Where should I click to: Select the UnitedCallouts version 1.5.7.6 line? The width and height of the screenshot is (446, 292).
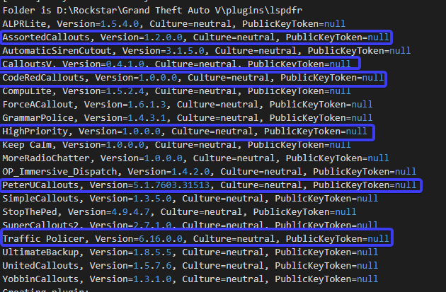pos(190,265)
